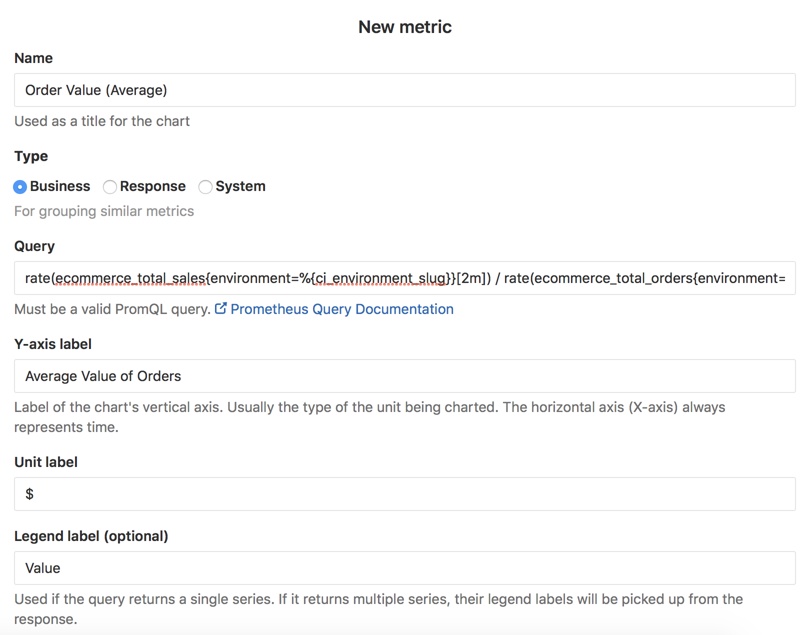Viewport: 810px width, 635px height.
Task: Click the "Name" field label
Action: (x=33, y=58)
